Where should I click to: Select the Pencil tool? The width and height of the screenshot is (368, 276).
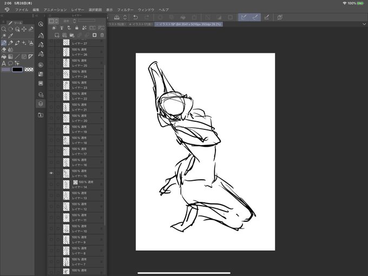(10, 43)
